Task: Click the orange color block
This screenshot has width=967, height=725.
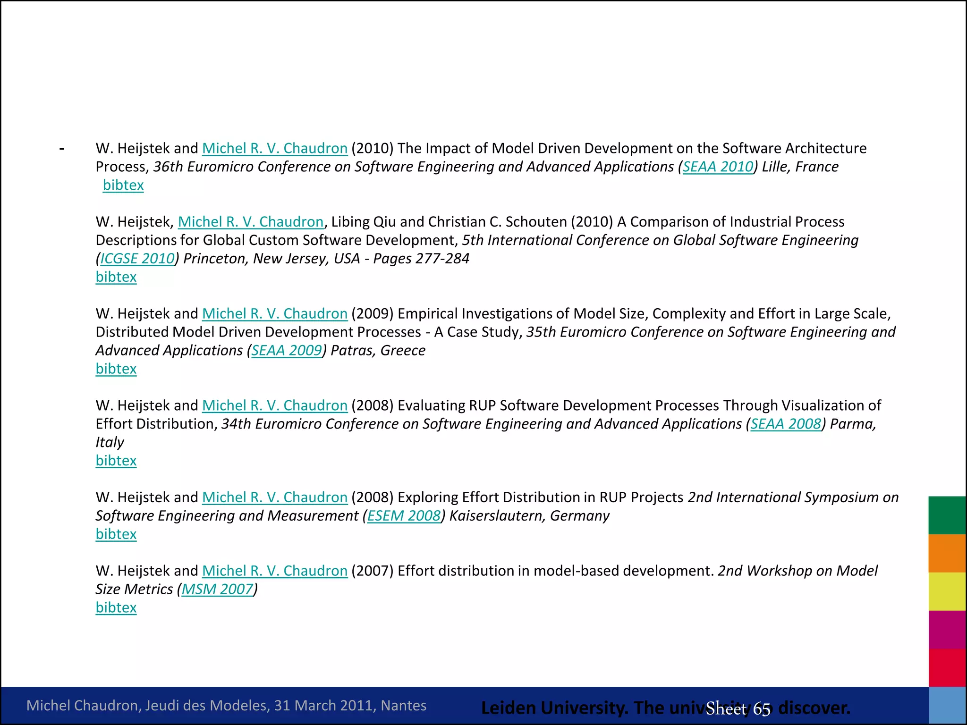Action: tap(947, 553)
